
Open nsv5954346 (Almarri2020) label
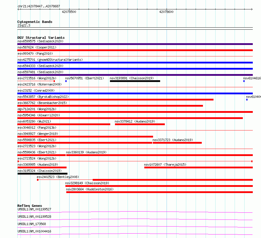tap(39, 115)
